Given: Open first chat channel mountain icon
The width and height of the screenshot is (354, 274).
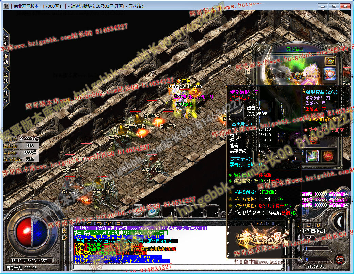Looking at the screenshot, I should click(78, 224).
